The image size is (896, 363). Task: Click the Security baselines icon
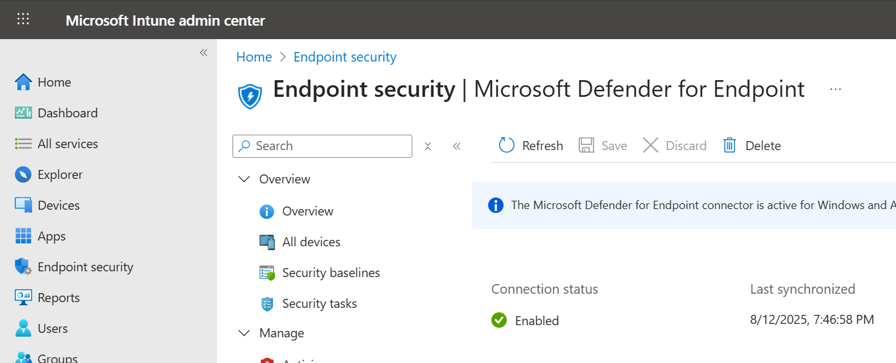[267, 273]
